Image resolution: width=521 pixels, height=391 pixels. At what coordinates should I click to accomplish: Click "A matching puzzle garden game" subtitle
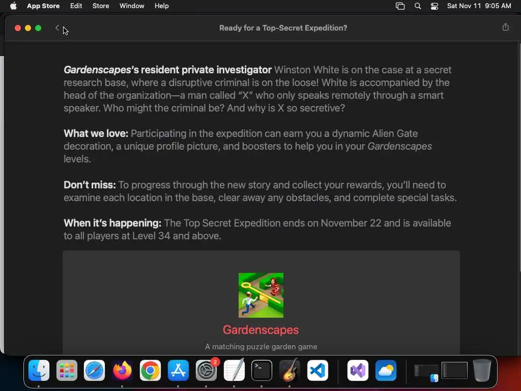click(x=261, y=346)
